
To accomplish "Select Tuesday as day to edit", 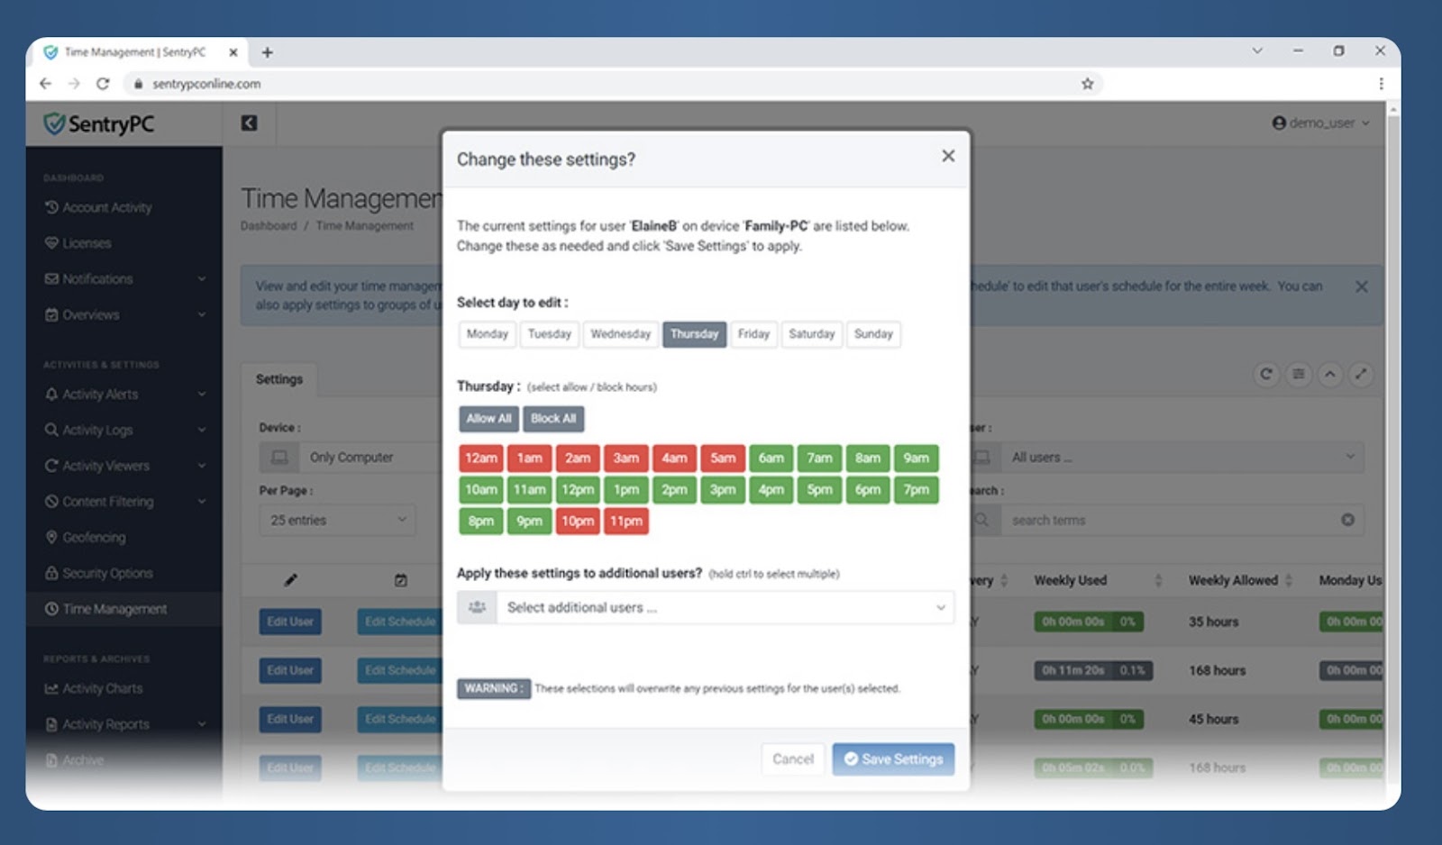I will click(x=550, y=334).
